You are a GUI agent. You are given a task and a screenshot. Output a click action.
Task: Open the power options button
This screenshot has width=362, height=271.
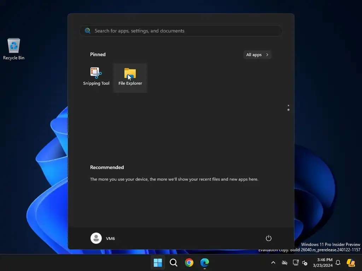(269, 238)
